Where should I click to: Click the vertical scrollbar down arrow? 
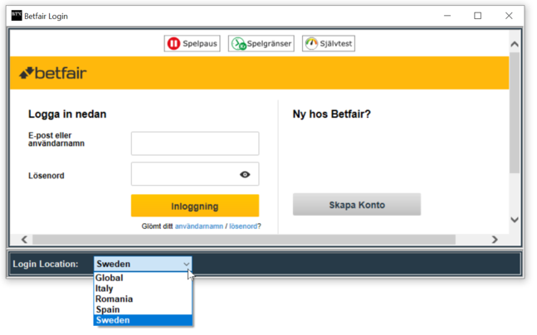(x=514, y=220)
